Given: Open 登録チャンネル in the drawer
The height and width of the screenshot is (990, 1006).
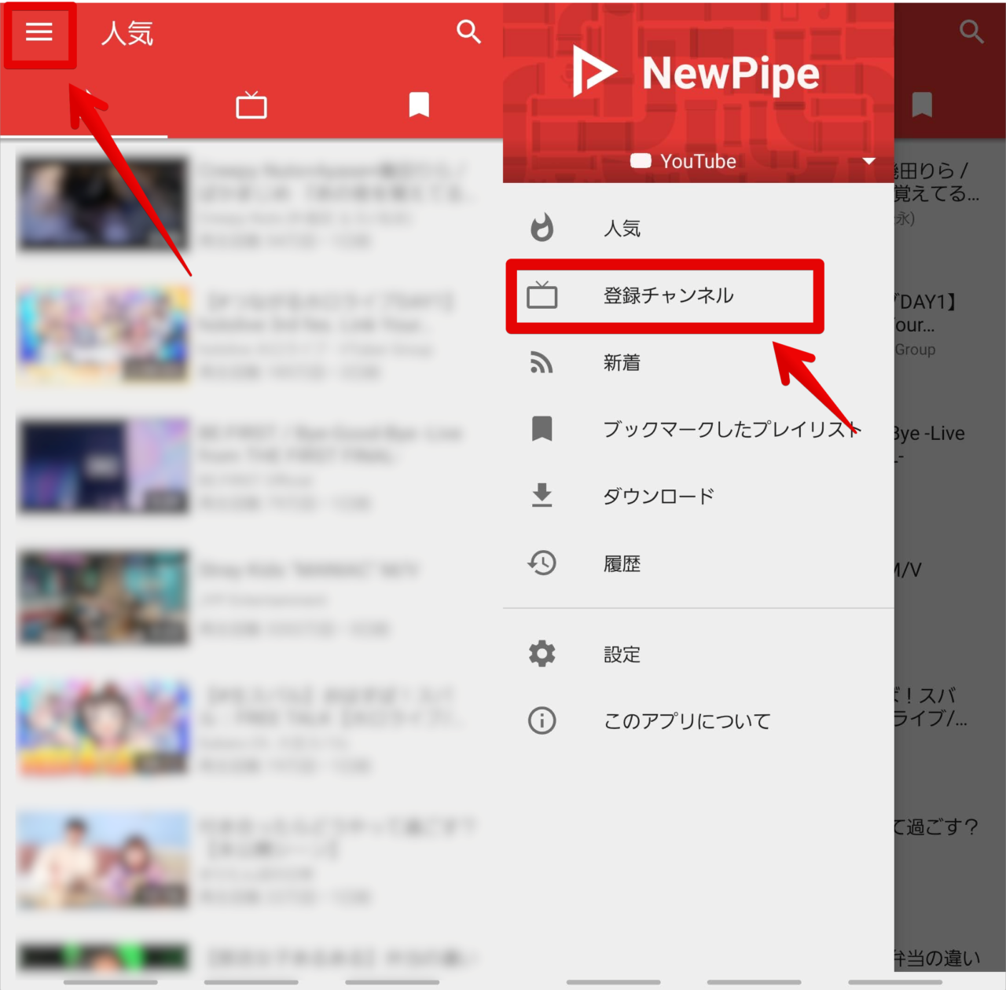Looking at the screenshot, I should click(699, 295).
